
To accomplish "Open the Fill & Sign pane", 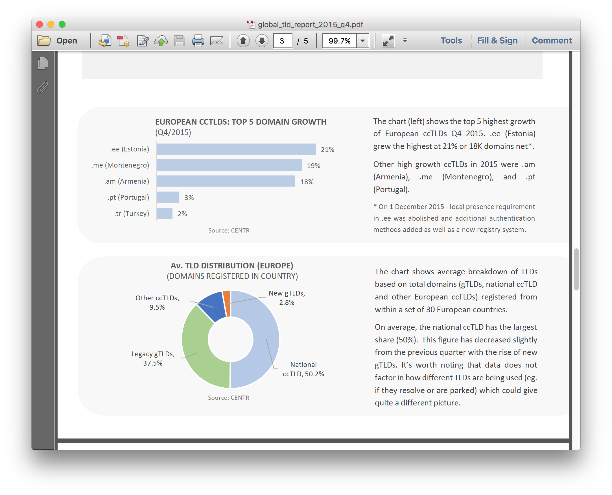I will (x=497, y=41).
